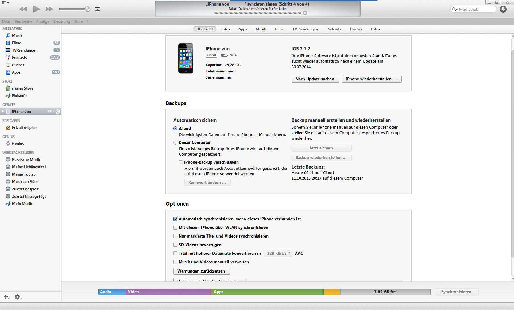Image resolution: width=514 pixels, height=310 pixels.
Task: Click the rewind (previous track) button
Action: [x=23, y=9]
